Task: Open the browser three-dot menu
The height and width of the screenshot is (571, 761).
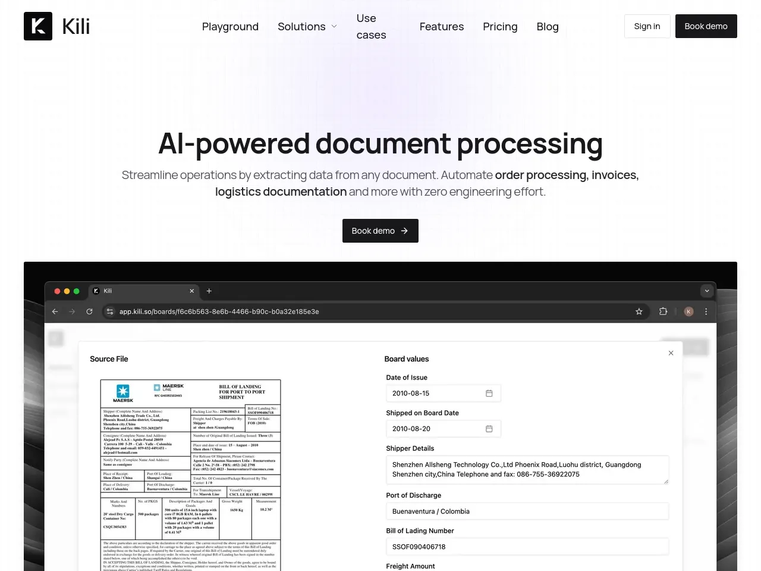Action: (x=706, y=312)
